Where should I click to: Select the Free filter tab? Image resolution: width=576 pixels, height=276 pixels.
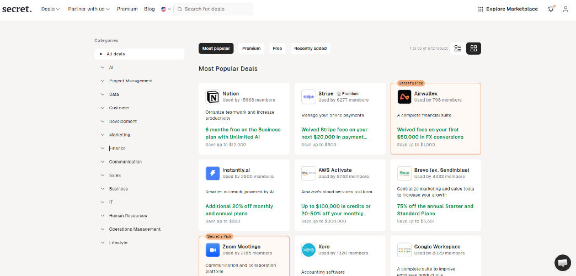point(278,49)
